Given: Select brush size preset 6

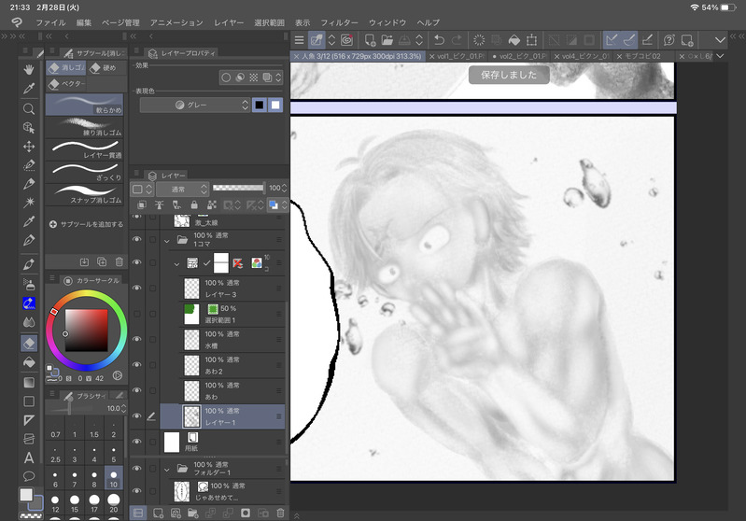Looking at the screenshot, I should (x=55, y=478).
